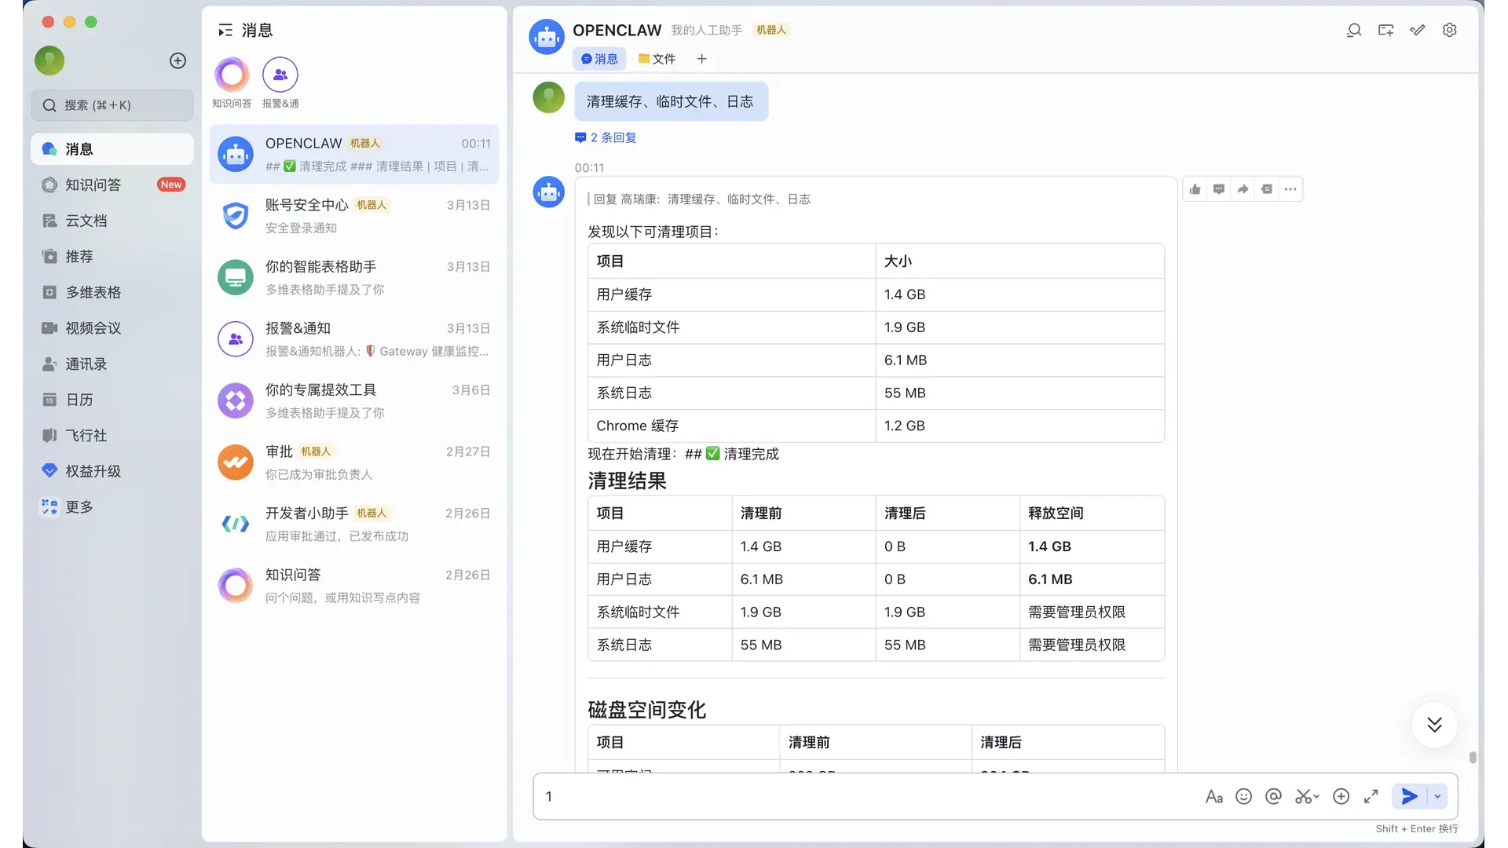
Task: Click the @ mention icon
Action: pyautogui.click(x=1273, y=796)
